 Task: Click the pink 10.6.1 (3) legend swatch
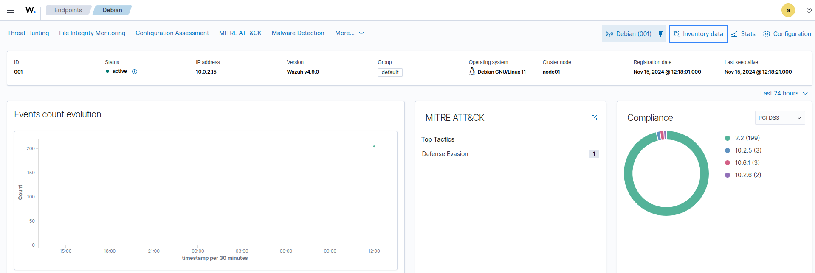coord(728,163)
